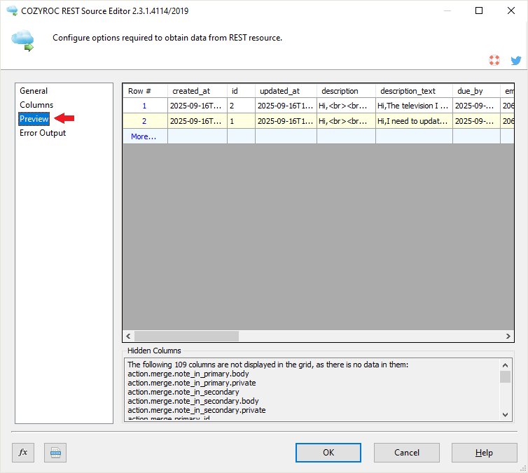This screenshot has height=473, width=528.
Task: Click the COZYROC cloud icon in title bar
Action: 11,11
